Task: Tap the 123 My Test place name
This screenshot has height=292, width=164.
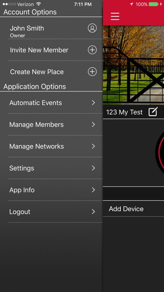Action: tap(124, 112)
